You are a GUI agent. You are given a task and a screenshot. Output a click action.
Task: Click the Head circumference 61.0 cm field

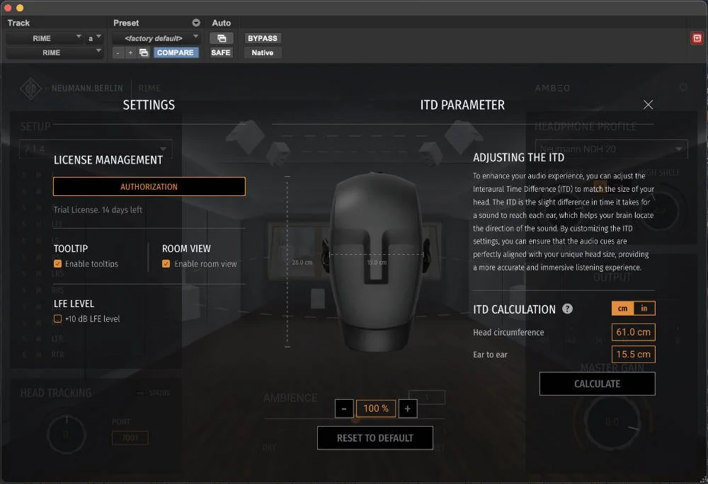click(x=633, y=332)
